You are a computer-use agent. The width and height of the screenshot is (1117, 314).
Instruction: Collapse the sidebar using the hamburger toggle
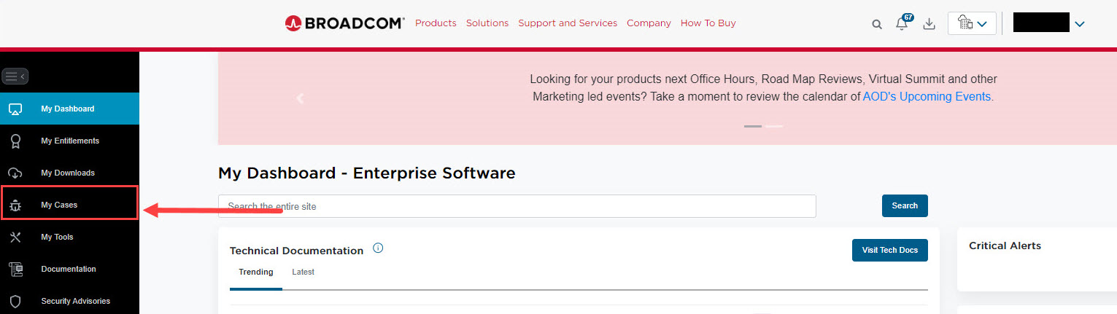[x=15, y=76]
